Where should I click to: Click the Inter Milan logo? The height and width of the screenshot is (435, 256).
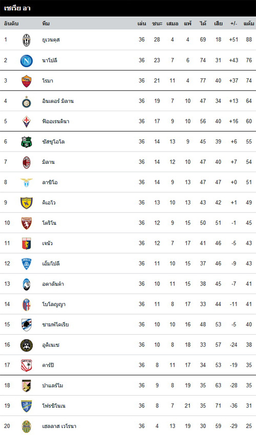(x=26, y=101)
